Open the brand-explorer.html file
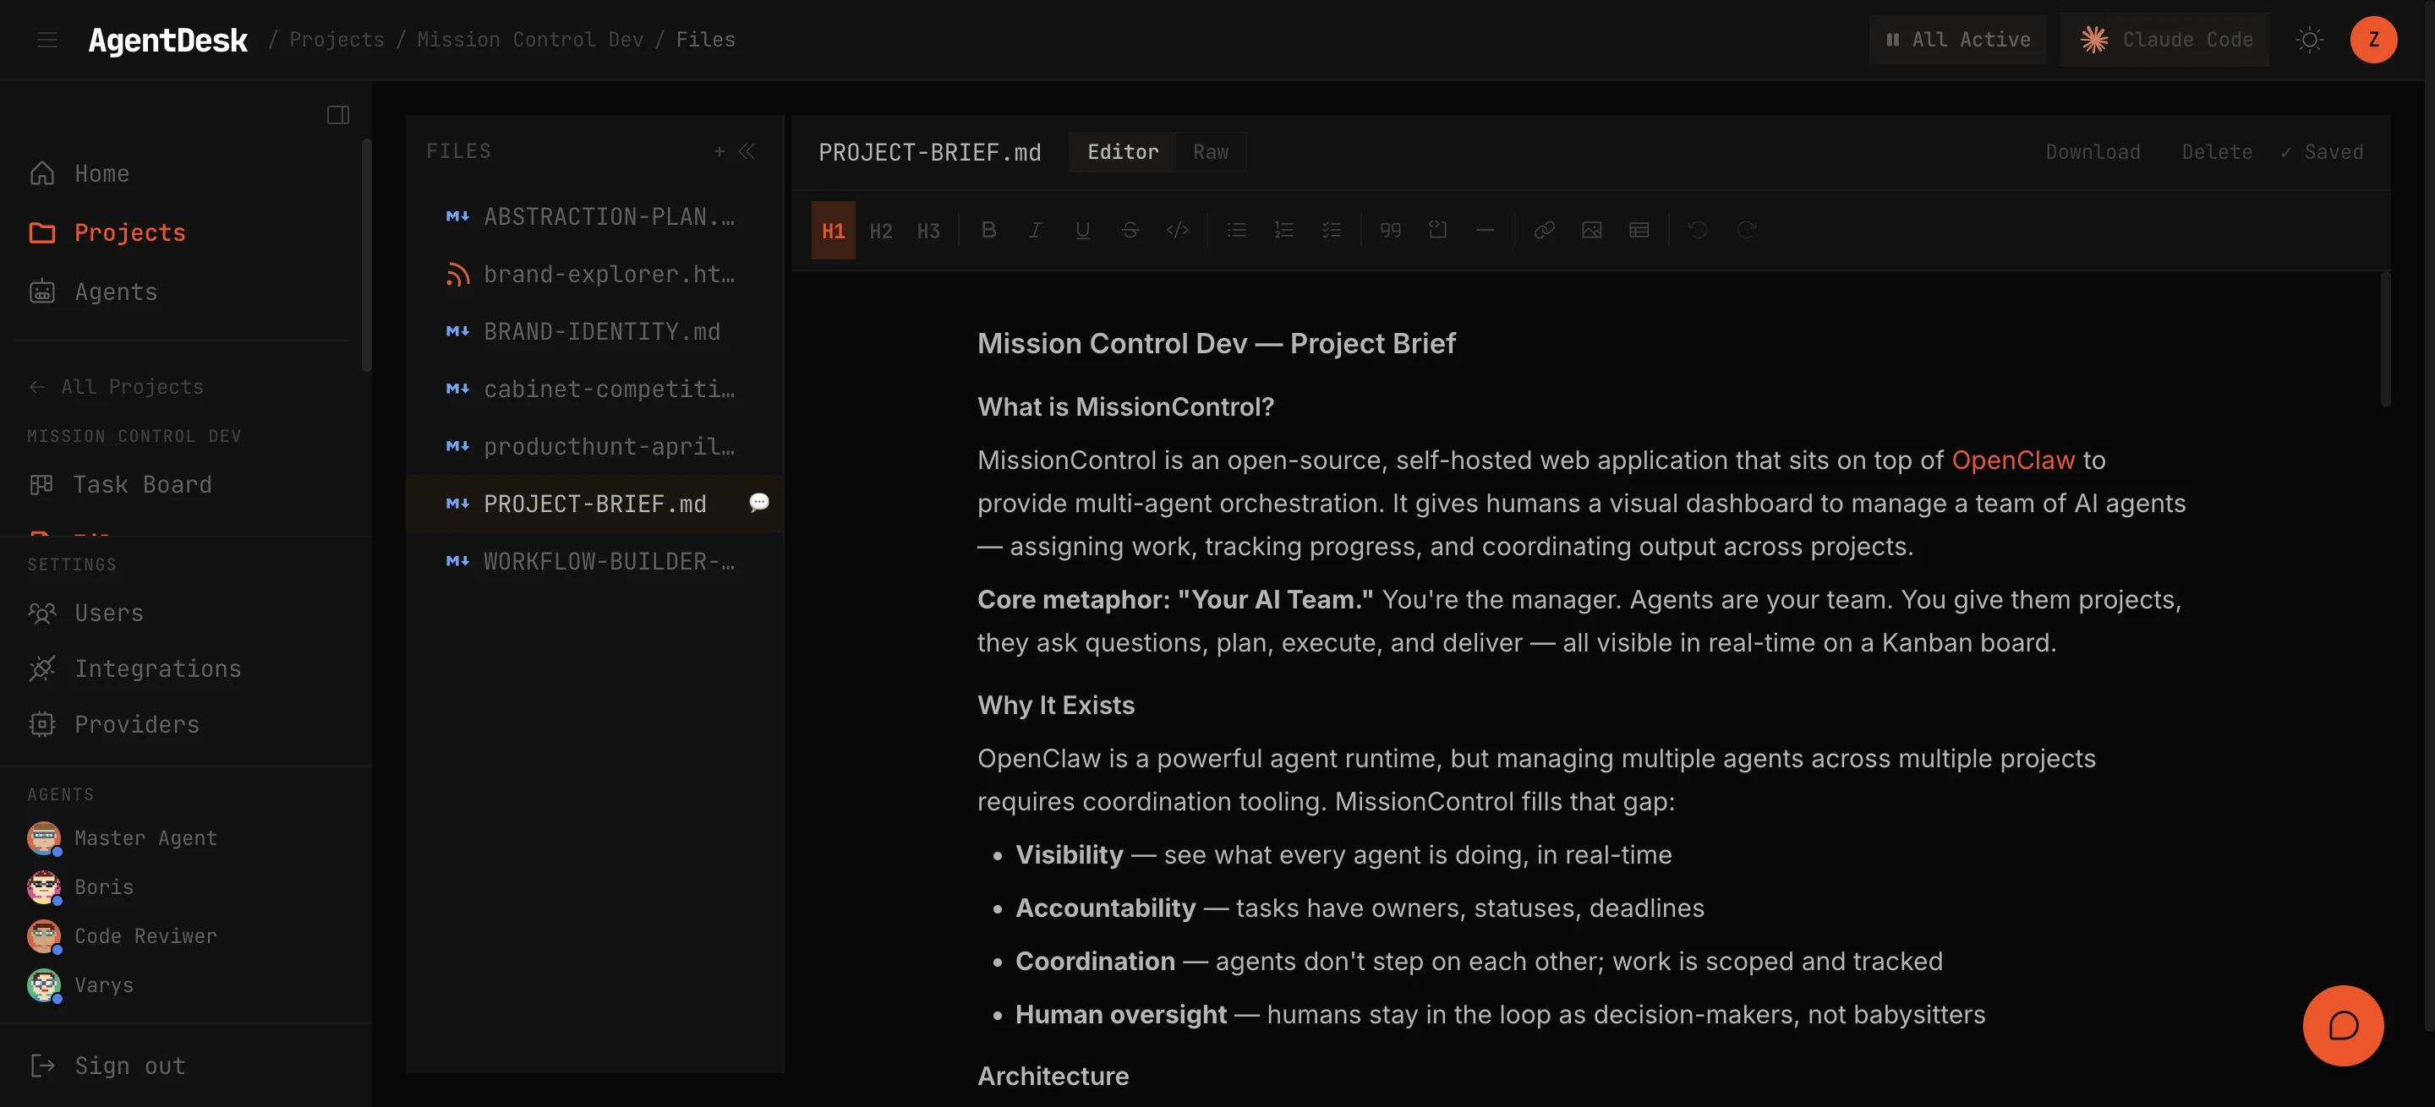2435x1107 pixels. [x=594, y=275]
